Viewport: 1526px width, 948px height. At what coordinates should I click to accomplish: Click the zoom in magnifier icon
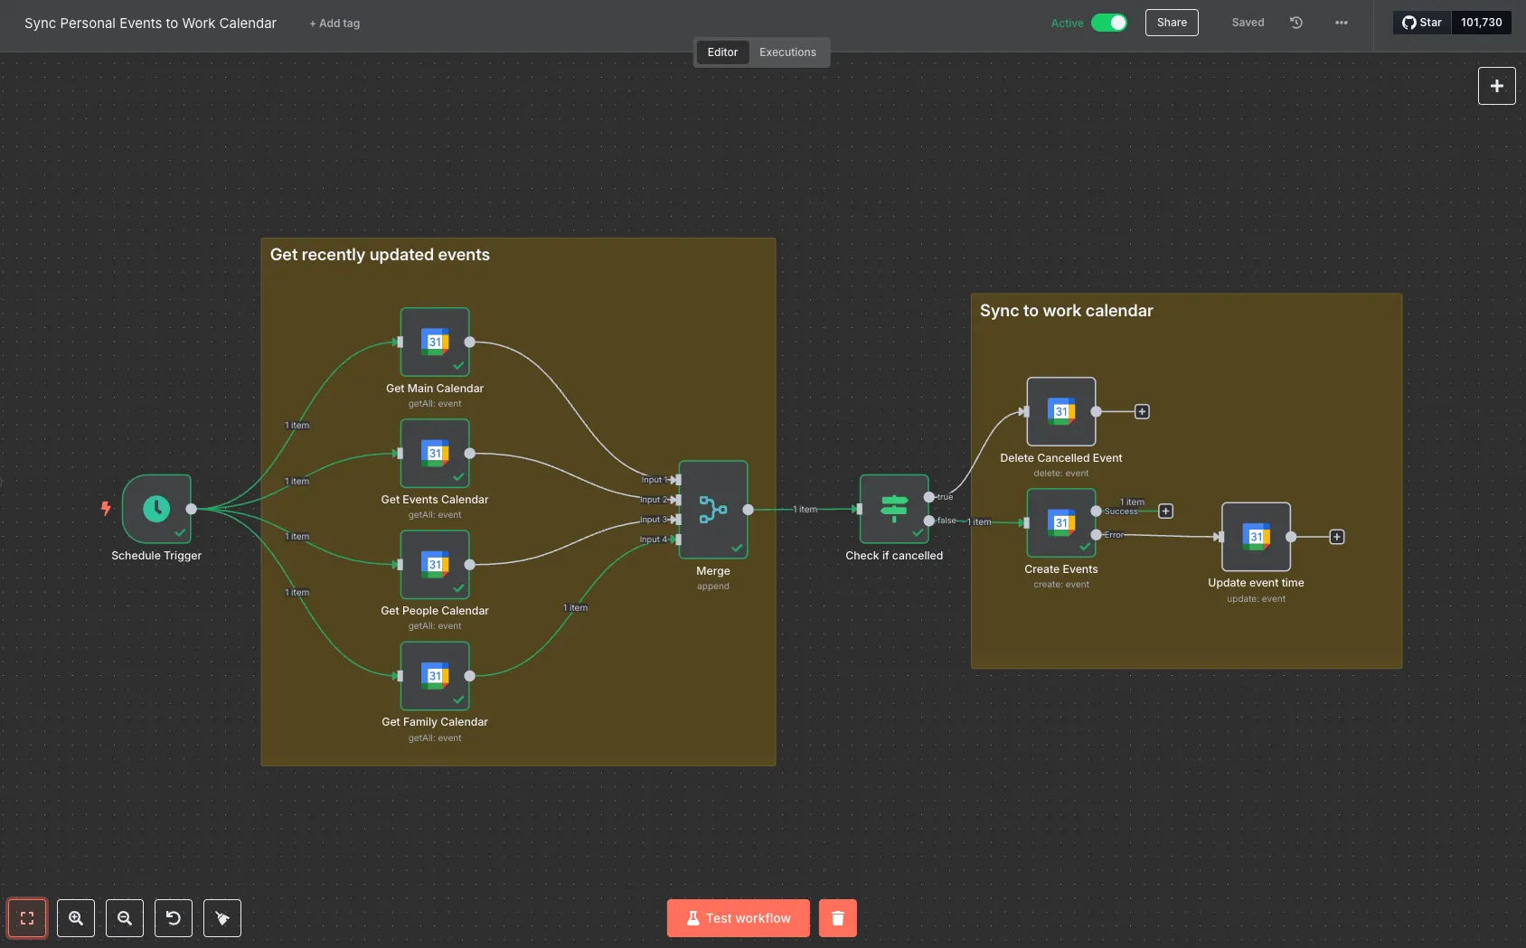point(76,918)
